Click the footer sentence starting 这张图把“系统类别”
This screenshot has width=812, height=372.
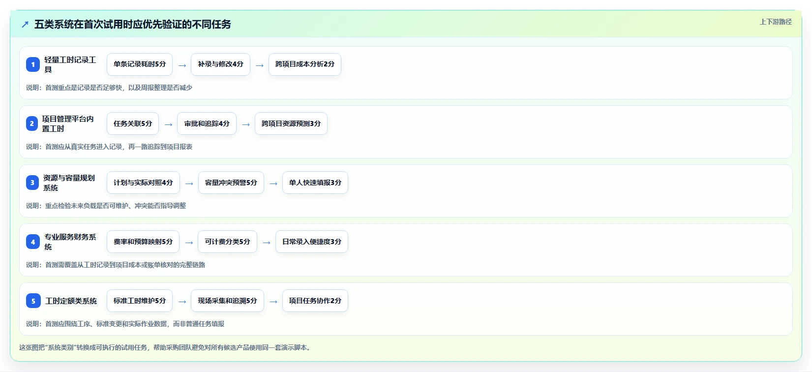[x=165, y=347]
